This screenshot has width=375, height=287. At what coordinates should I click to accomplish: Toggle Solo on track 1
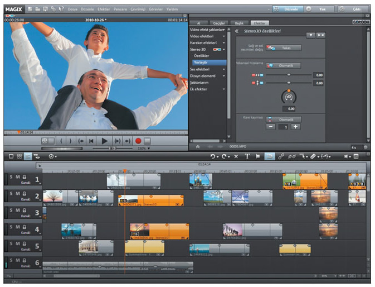[x=11, y=177]
